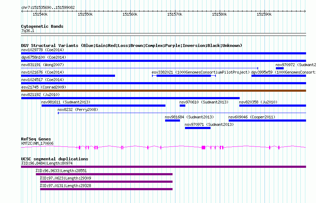Select the esv3382021 1000GenomesConsortiumPilotProject label

tap(201, 72)
